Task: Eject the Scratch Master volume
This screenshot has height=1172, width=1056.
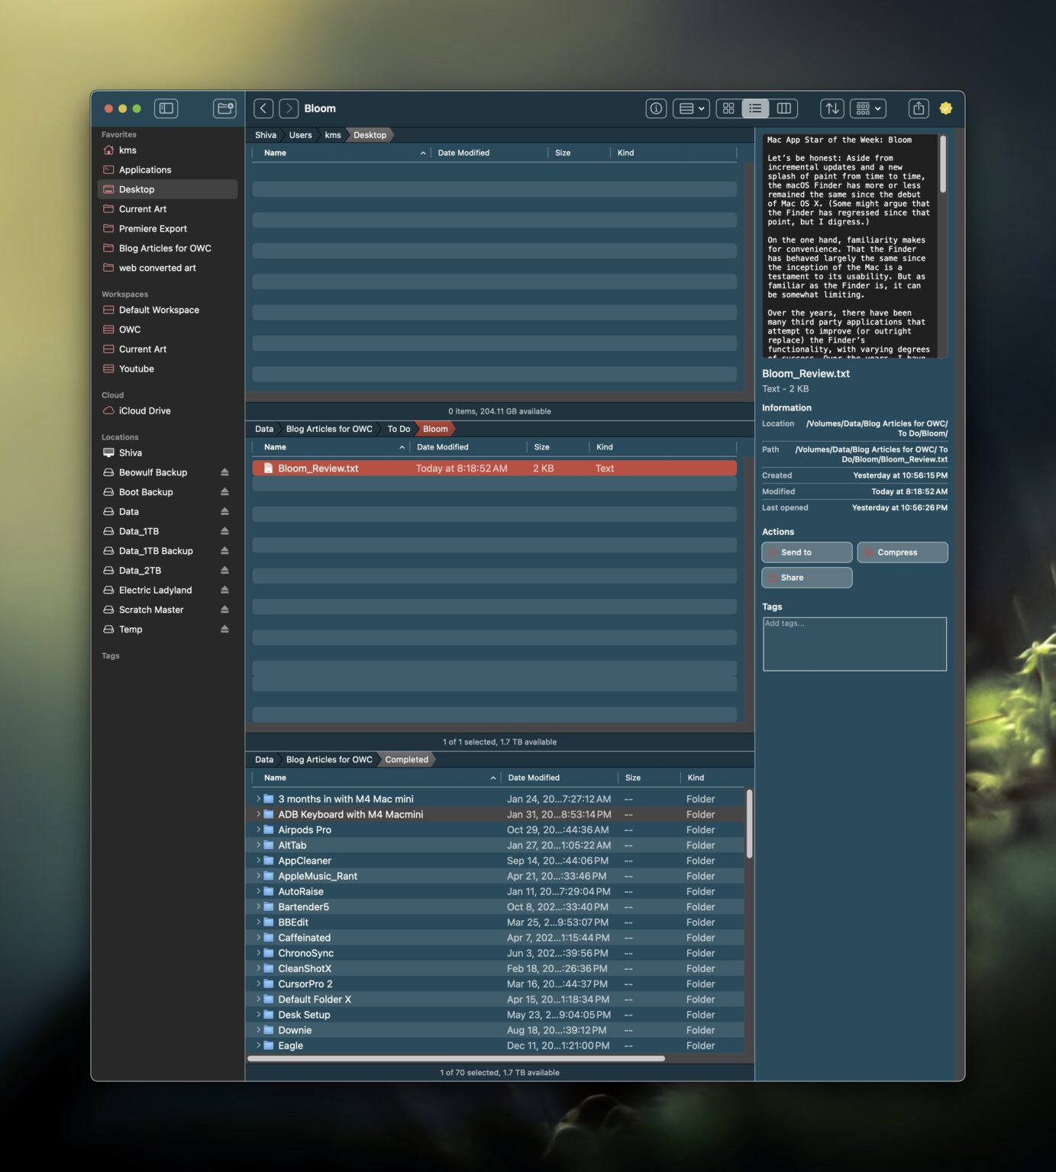Action: point(224,610)
